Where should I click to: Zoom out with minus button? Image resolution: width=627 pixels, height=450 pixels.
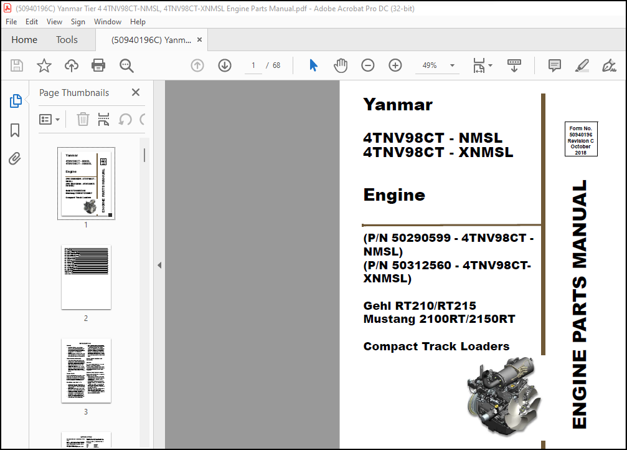pos(367,65)
